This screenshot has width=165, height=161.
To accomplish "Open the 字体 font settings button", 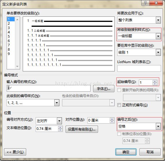I will (x=104, y=89).
